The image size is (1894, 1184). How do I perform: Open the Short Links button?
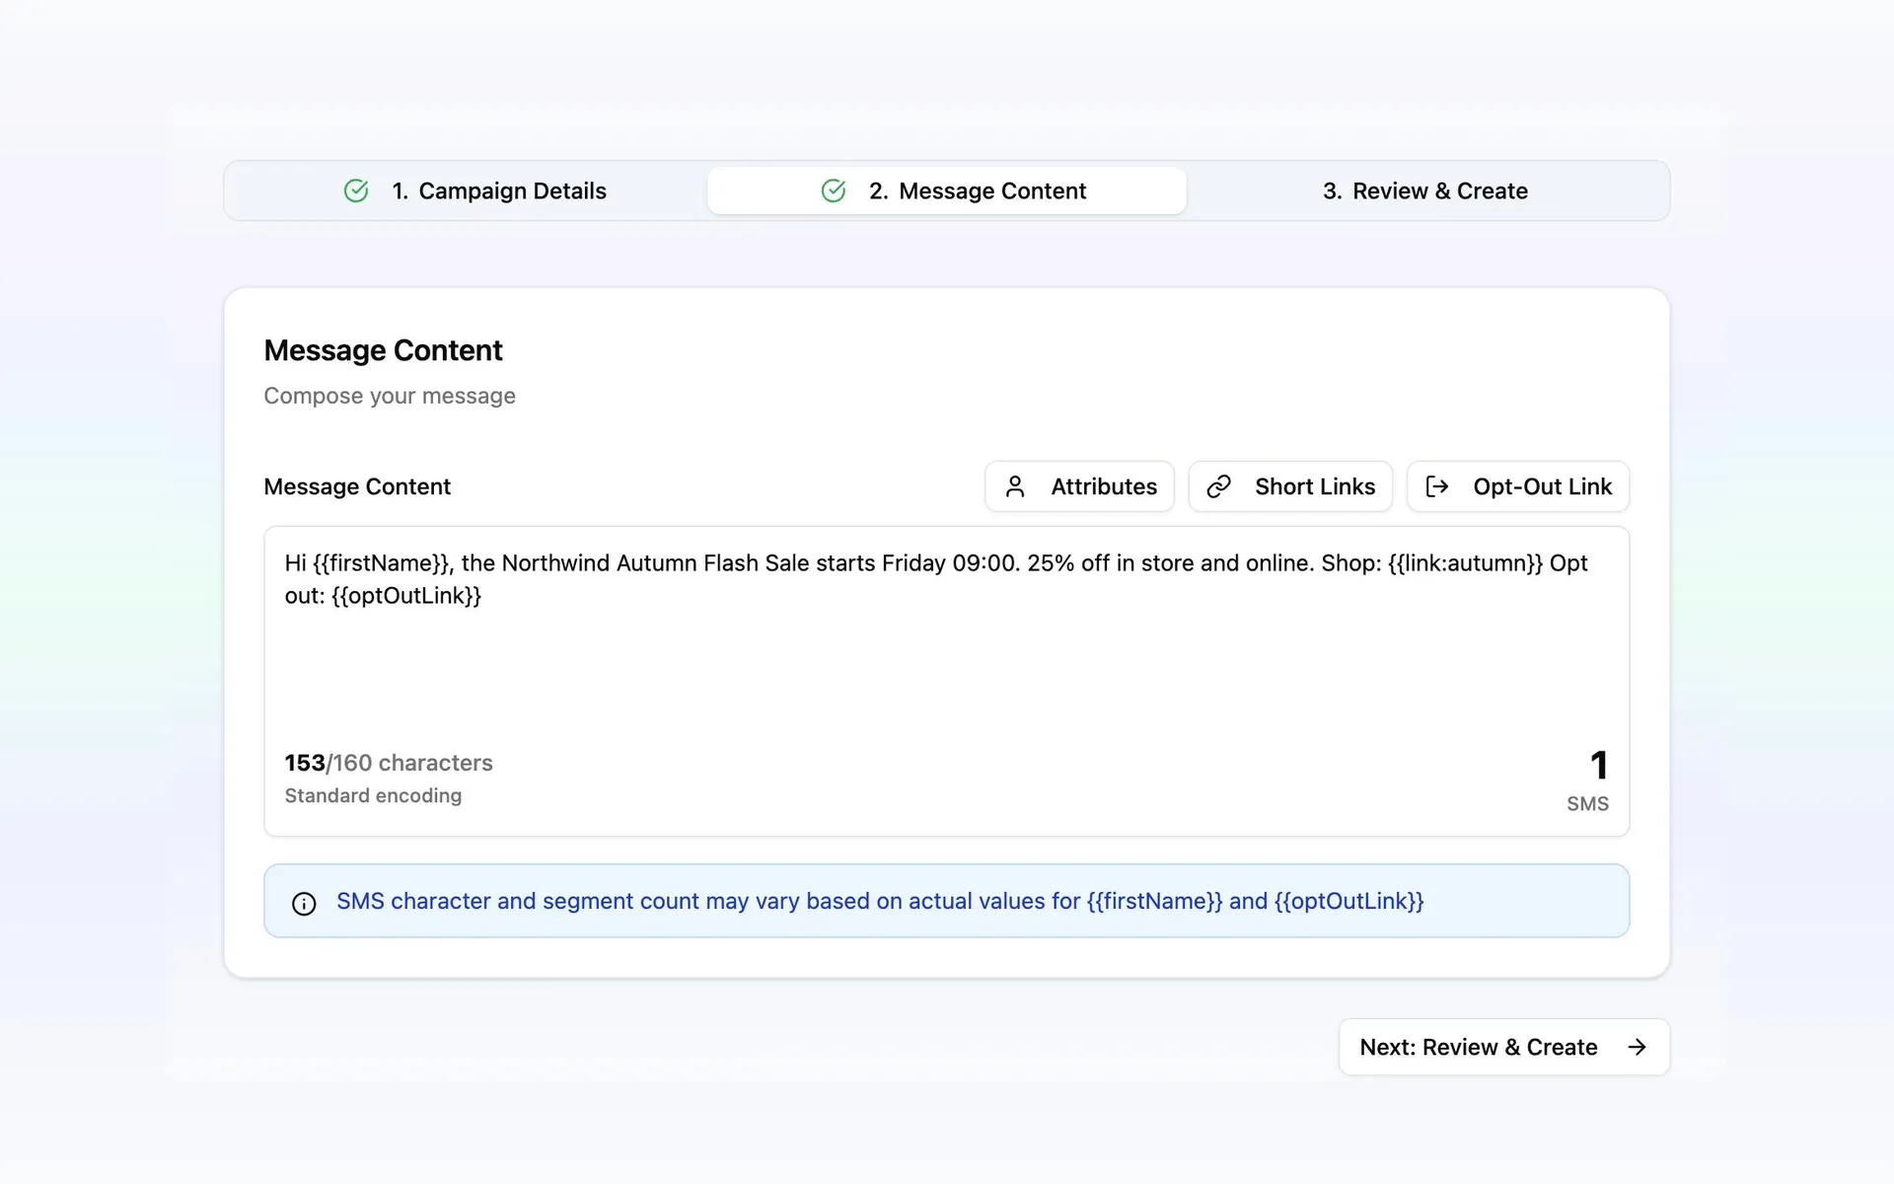[x=1290, y=486]
